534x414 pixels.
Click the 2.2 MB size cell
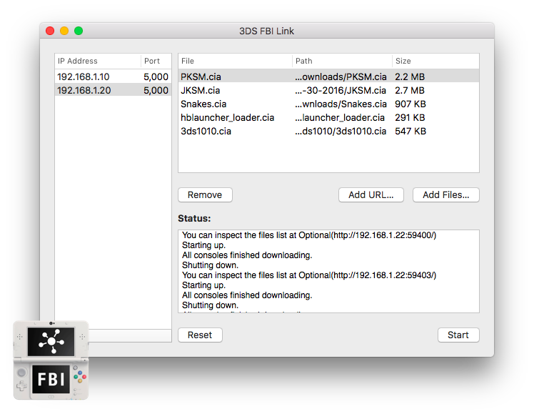(410, 77)
